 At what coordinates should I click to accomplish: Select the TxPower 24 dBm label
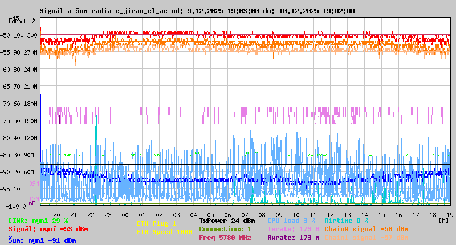(x=227, y=220)
